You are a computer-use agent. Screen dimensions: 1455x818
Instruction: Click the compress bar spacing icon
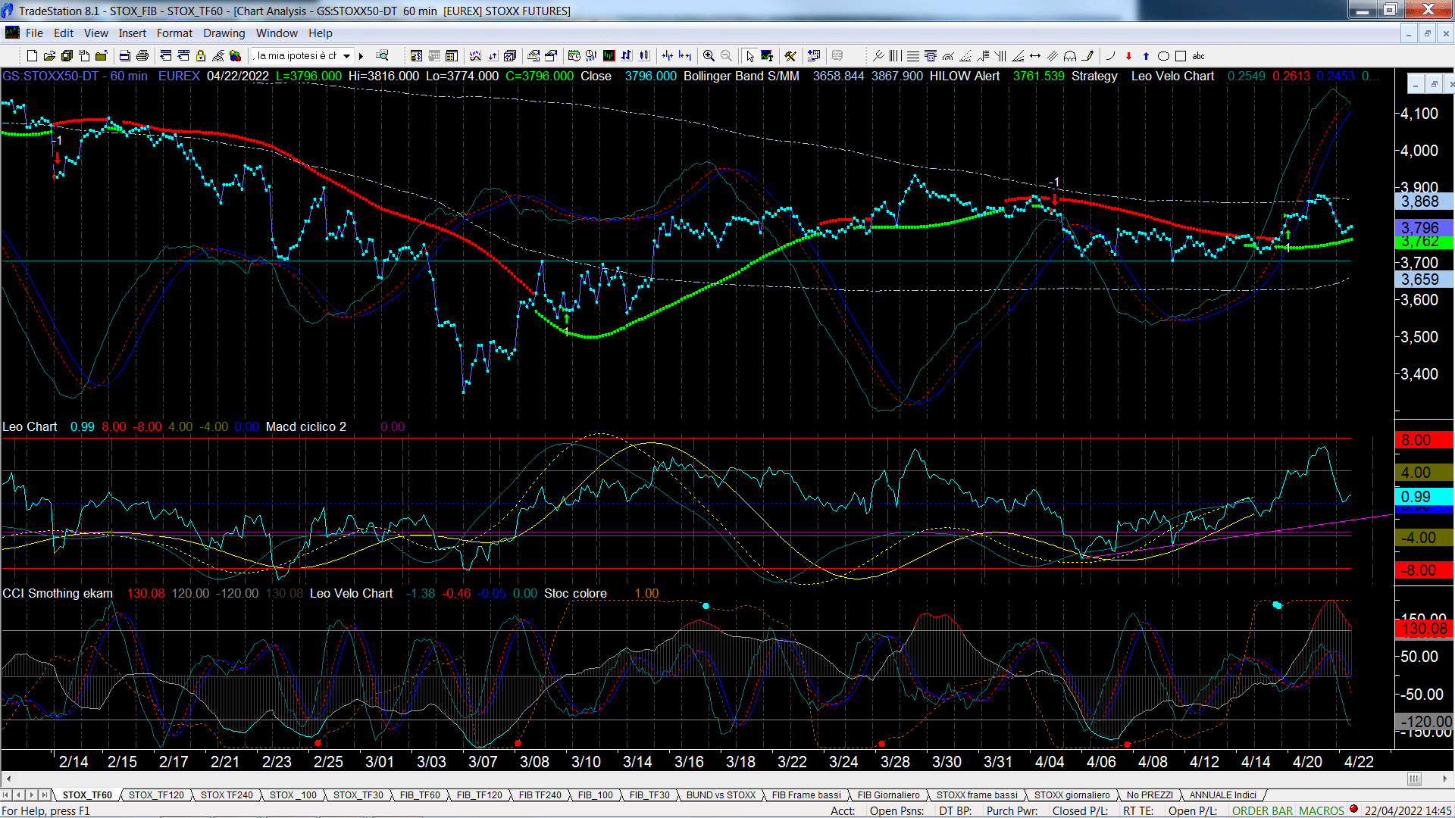[667, 55]
